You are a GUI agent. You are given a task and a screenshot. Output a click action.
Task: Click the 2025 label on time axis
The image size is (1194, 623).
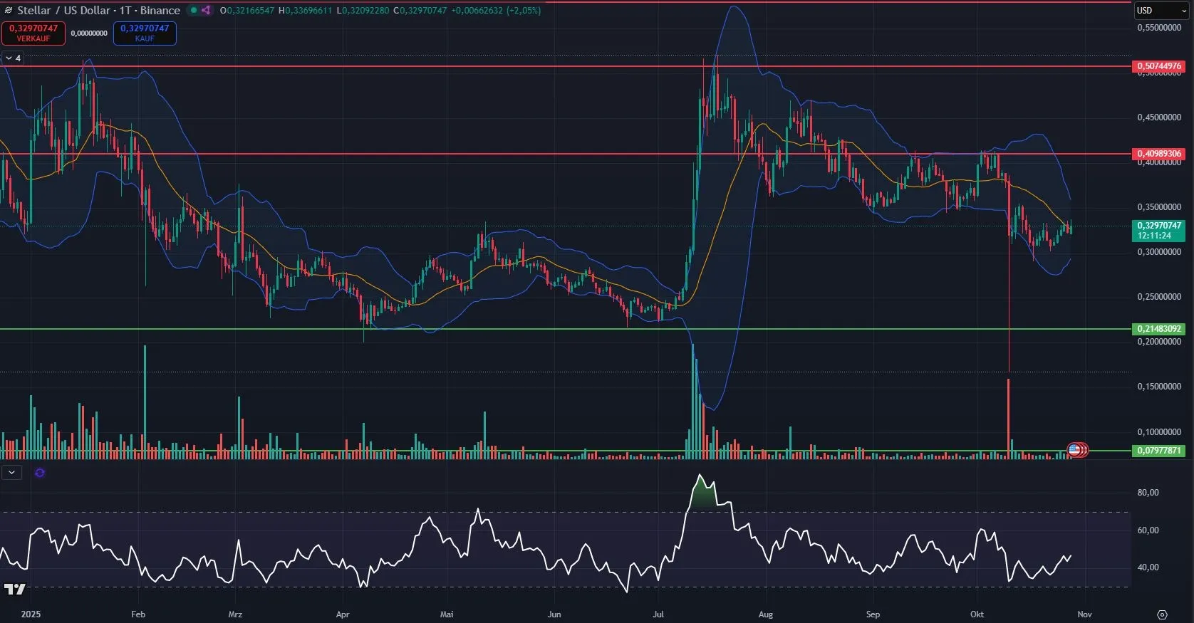[x=31, y=614]
